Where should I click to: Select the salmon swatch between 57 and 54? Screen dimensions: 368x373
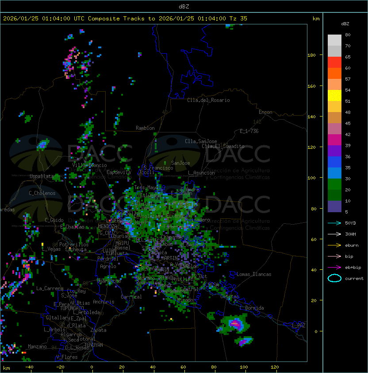coord(334,85)
